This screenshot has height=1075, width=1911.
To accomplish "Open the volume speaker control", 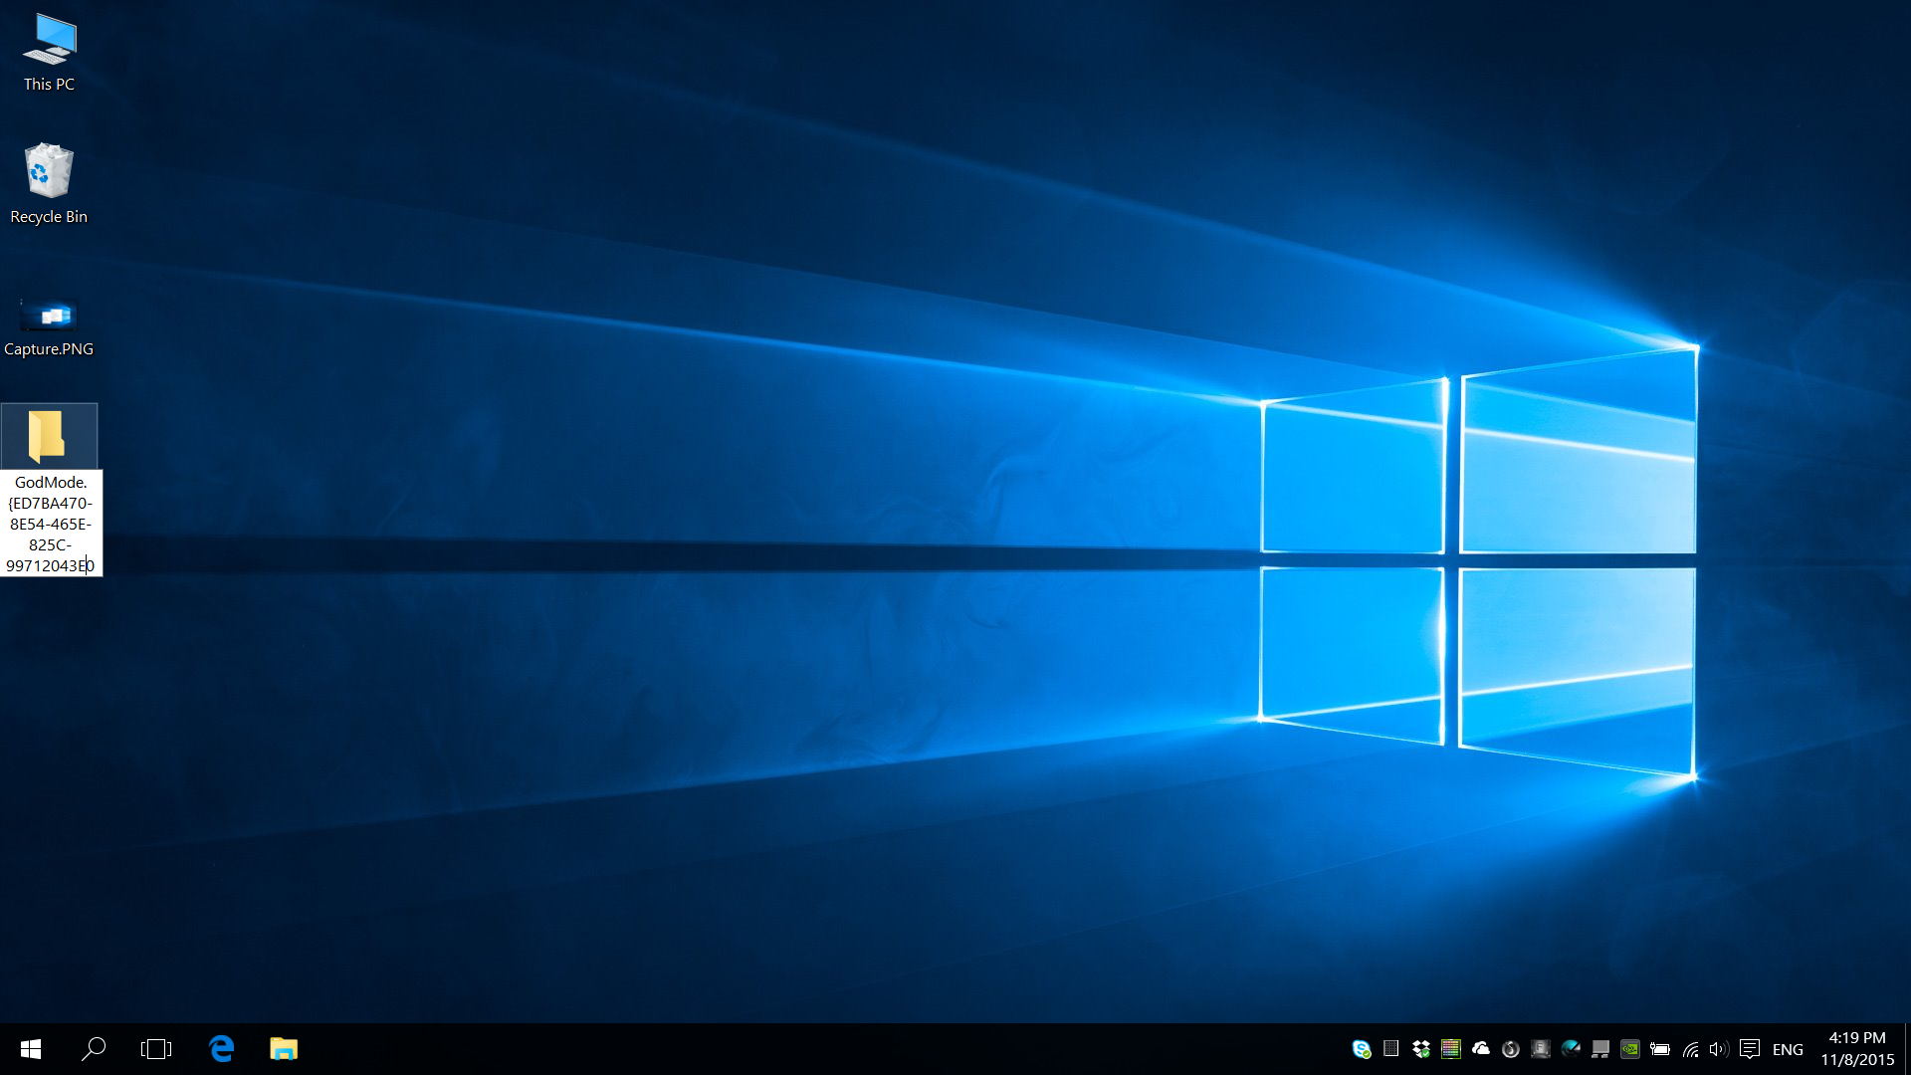I will [1719, 1049].
